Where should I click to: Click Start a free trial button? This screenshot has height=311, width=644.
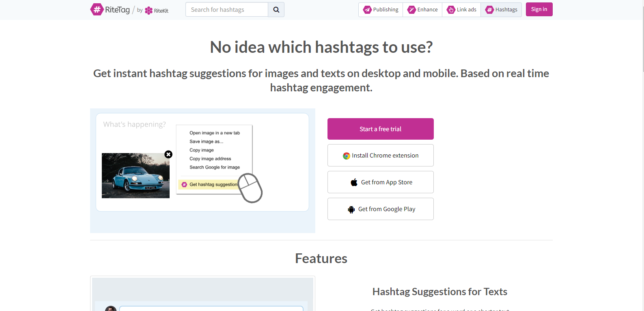pos(381,129)
